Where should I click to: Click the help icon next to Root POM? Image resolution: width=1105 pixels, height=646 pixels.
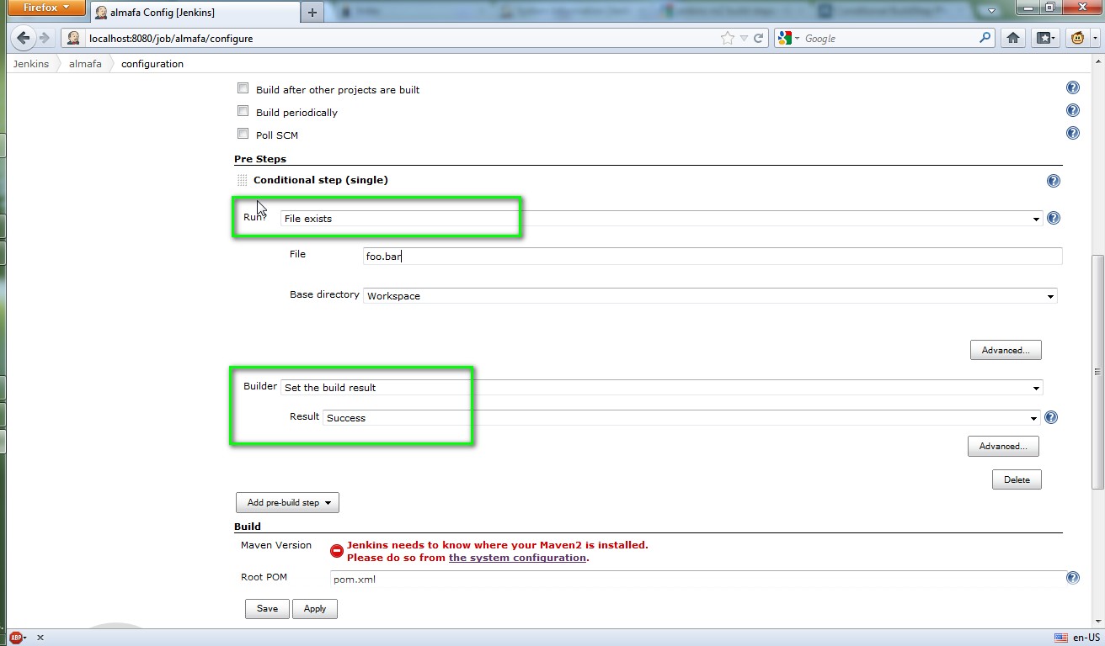[x=1072, y=578]
